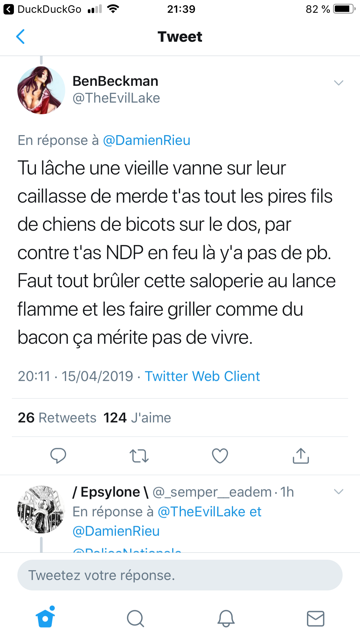This screenshot has width=360, height=640.
Task: Tap the retweet arrows icon
Action: pos(139,456)
